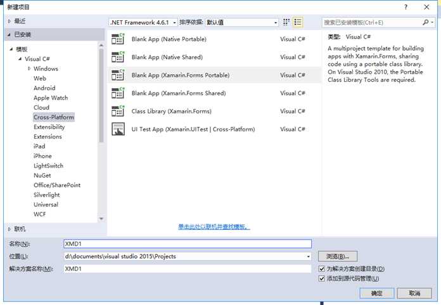Select the iPhone template category
This screenshot has height=305, width=441.
click(42, 156)
